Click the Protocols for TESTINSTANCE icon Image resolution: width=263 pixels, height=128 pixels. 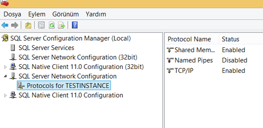pos(21,86)
